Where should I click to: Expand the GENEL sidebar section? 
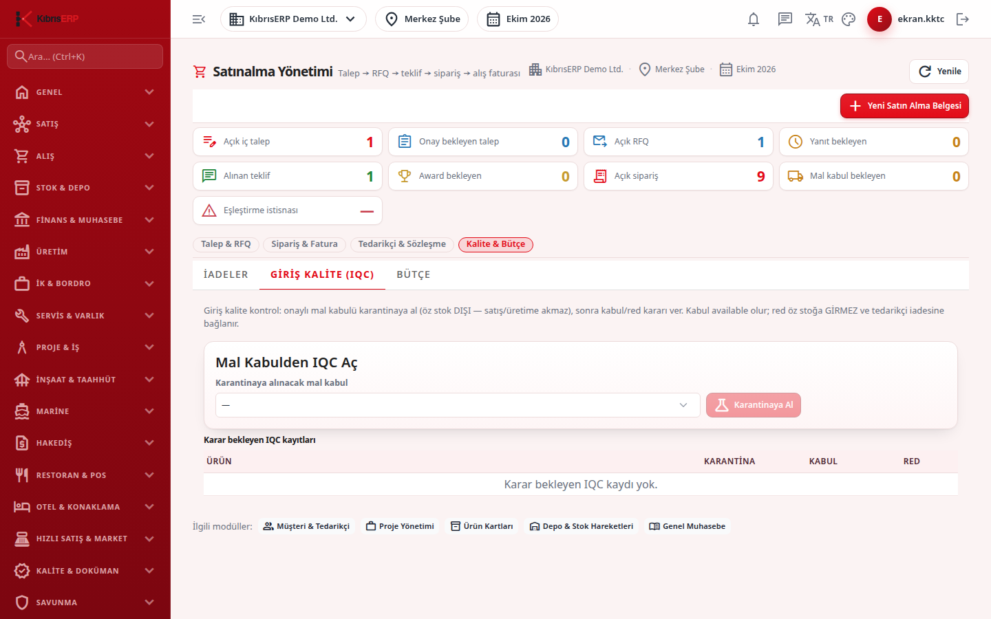(x=85, y=92)
